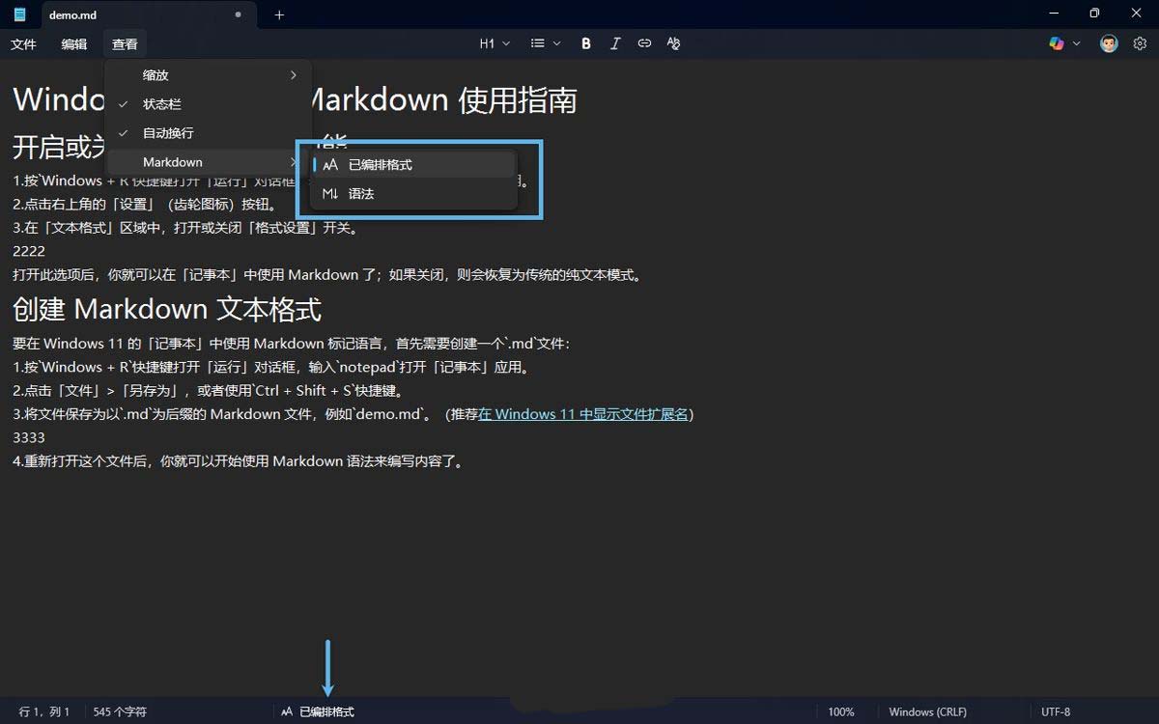Click the clear formatting icon
This screenshot has width=1159, height=724.
673,43
